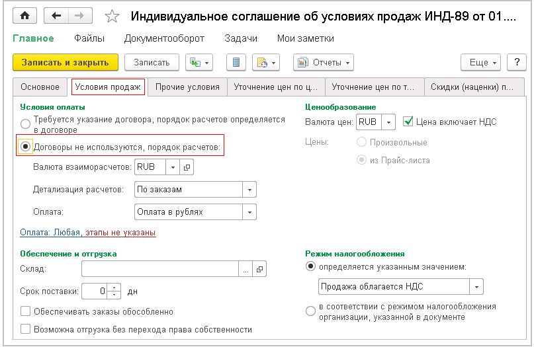This screenshot has width=534, height=347.
Task: Expand the Продажа облагается НДС dropdown
Action: tap(476, 287)
